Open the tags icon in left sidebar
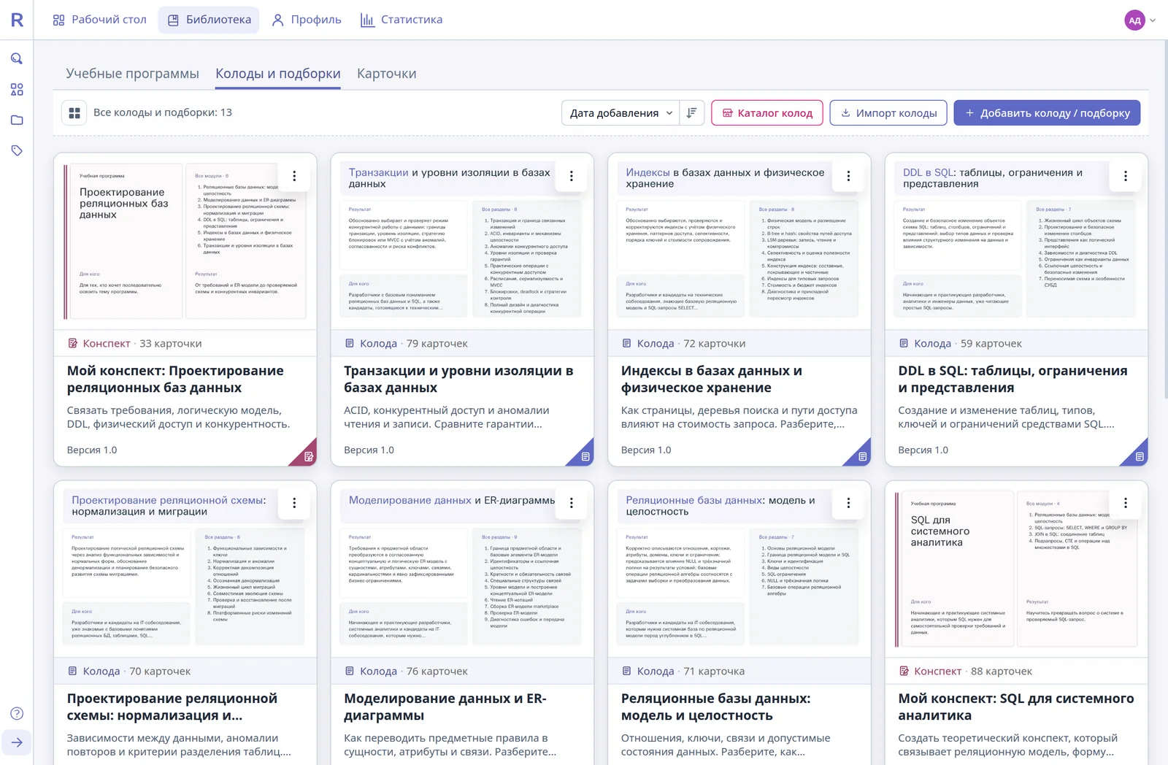Image resolution: width=1168 pixels, height=765 pixels. tap(17, 150)
